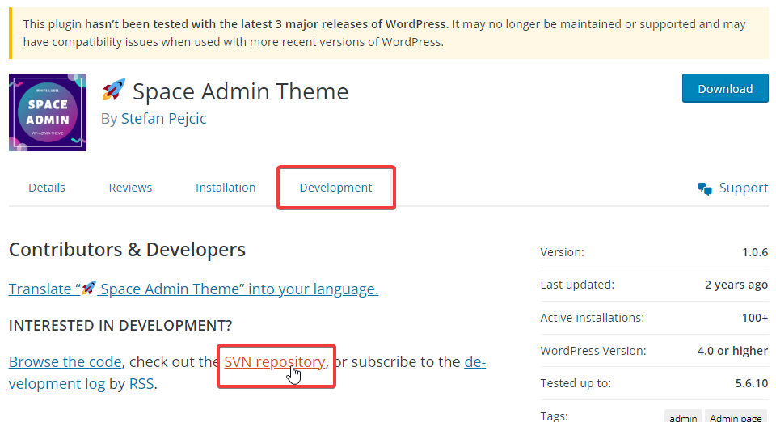Click the untested plugin warning notice text
Viewport: 776px width, 422px height.
pyautogui.click(x=384, y=33)
